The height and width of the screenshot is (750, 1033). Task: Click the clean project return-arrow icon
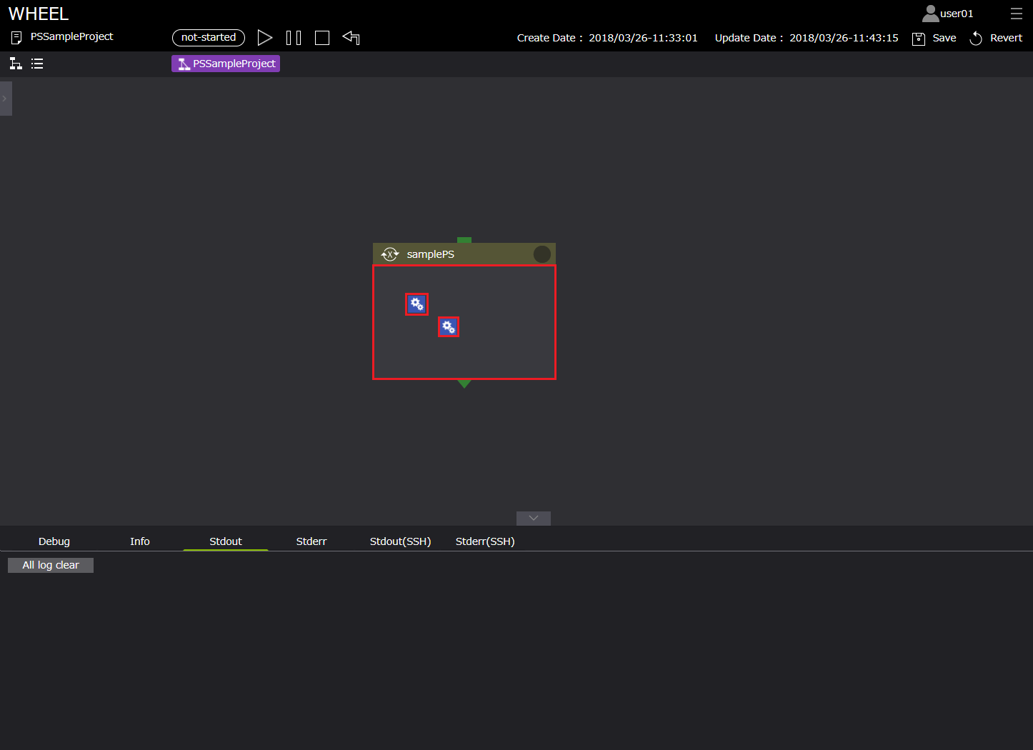(351, 38)
